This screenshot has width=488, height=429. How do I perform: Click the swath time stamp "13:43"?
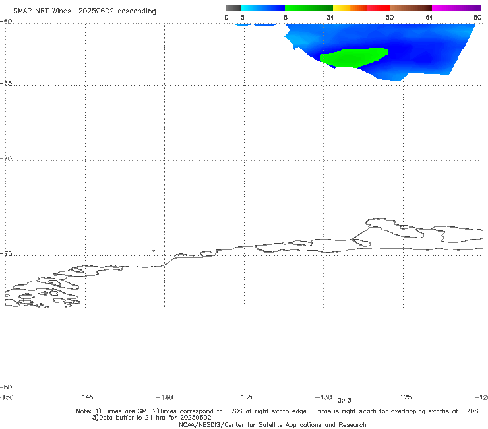point(343,401)
